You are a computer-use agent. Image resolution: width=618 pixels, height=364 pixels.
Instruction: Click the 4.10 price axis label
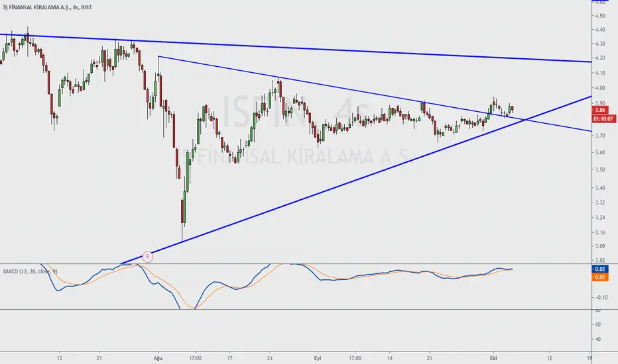pos(600,73)
